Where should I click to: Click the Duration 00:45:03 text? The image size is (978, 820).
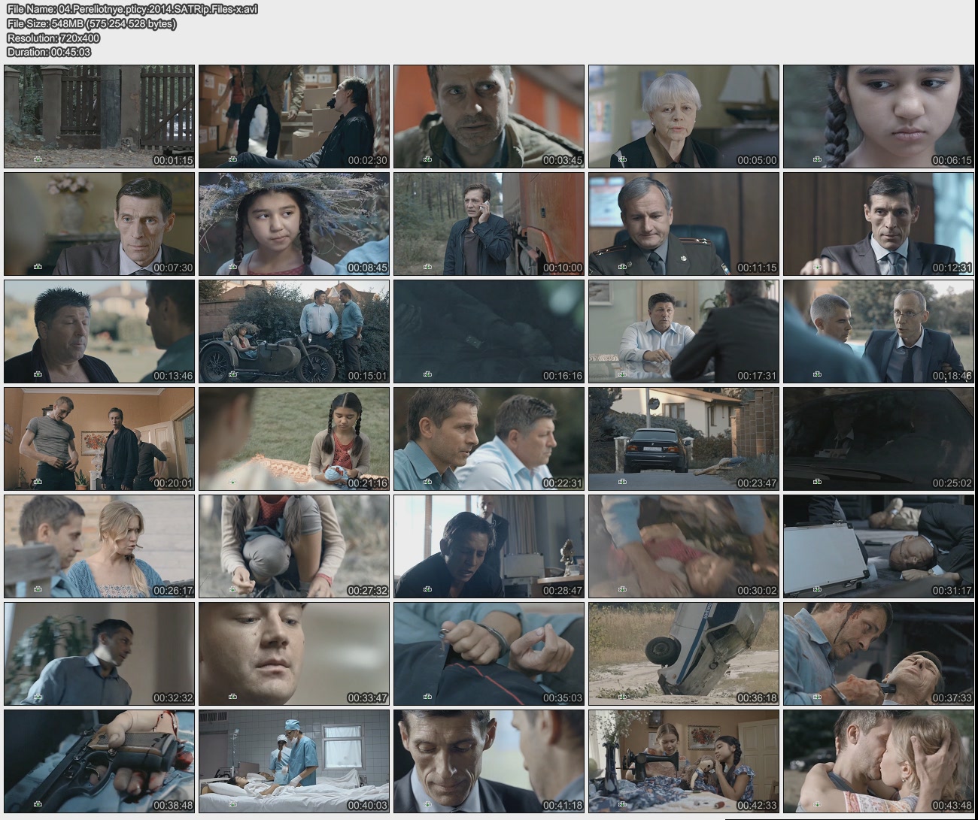[x=49, y=52]
